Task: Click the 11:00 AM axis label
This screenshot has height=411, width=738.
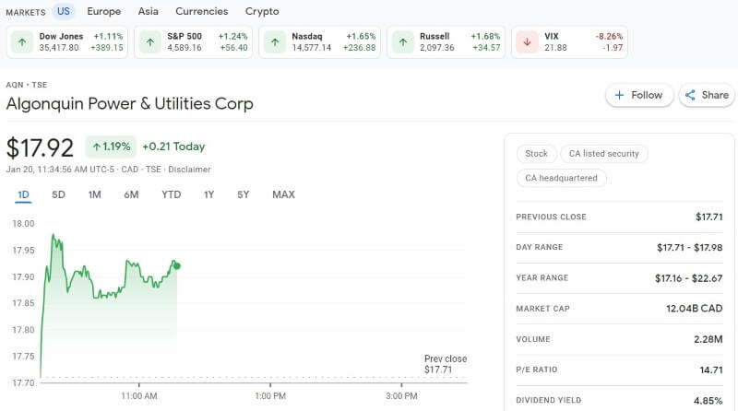Action: point(139,396)
